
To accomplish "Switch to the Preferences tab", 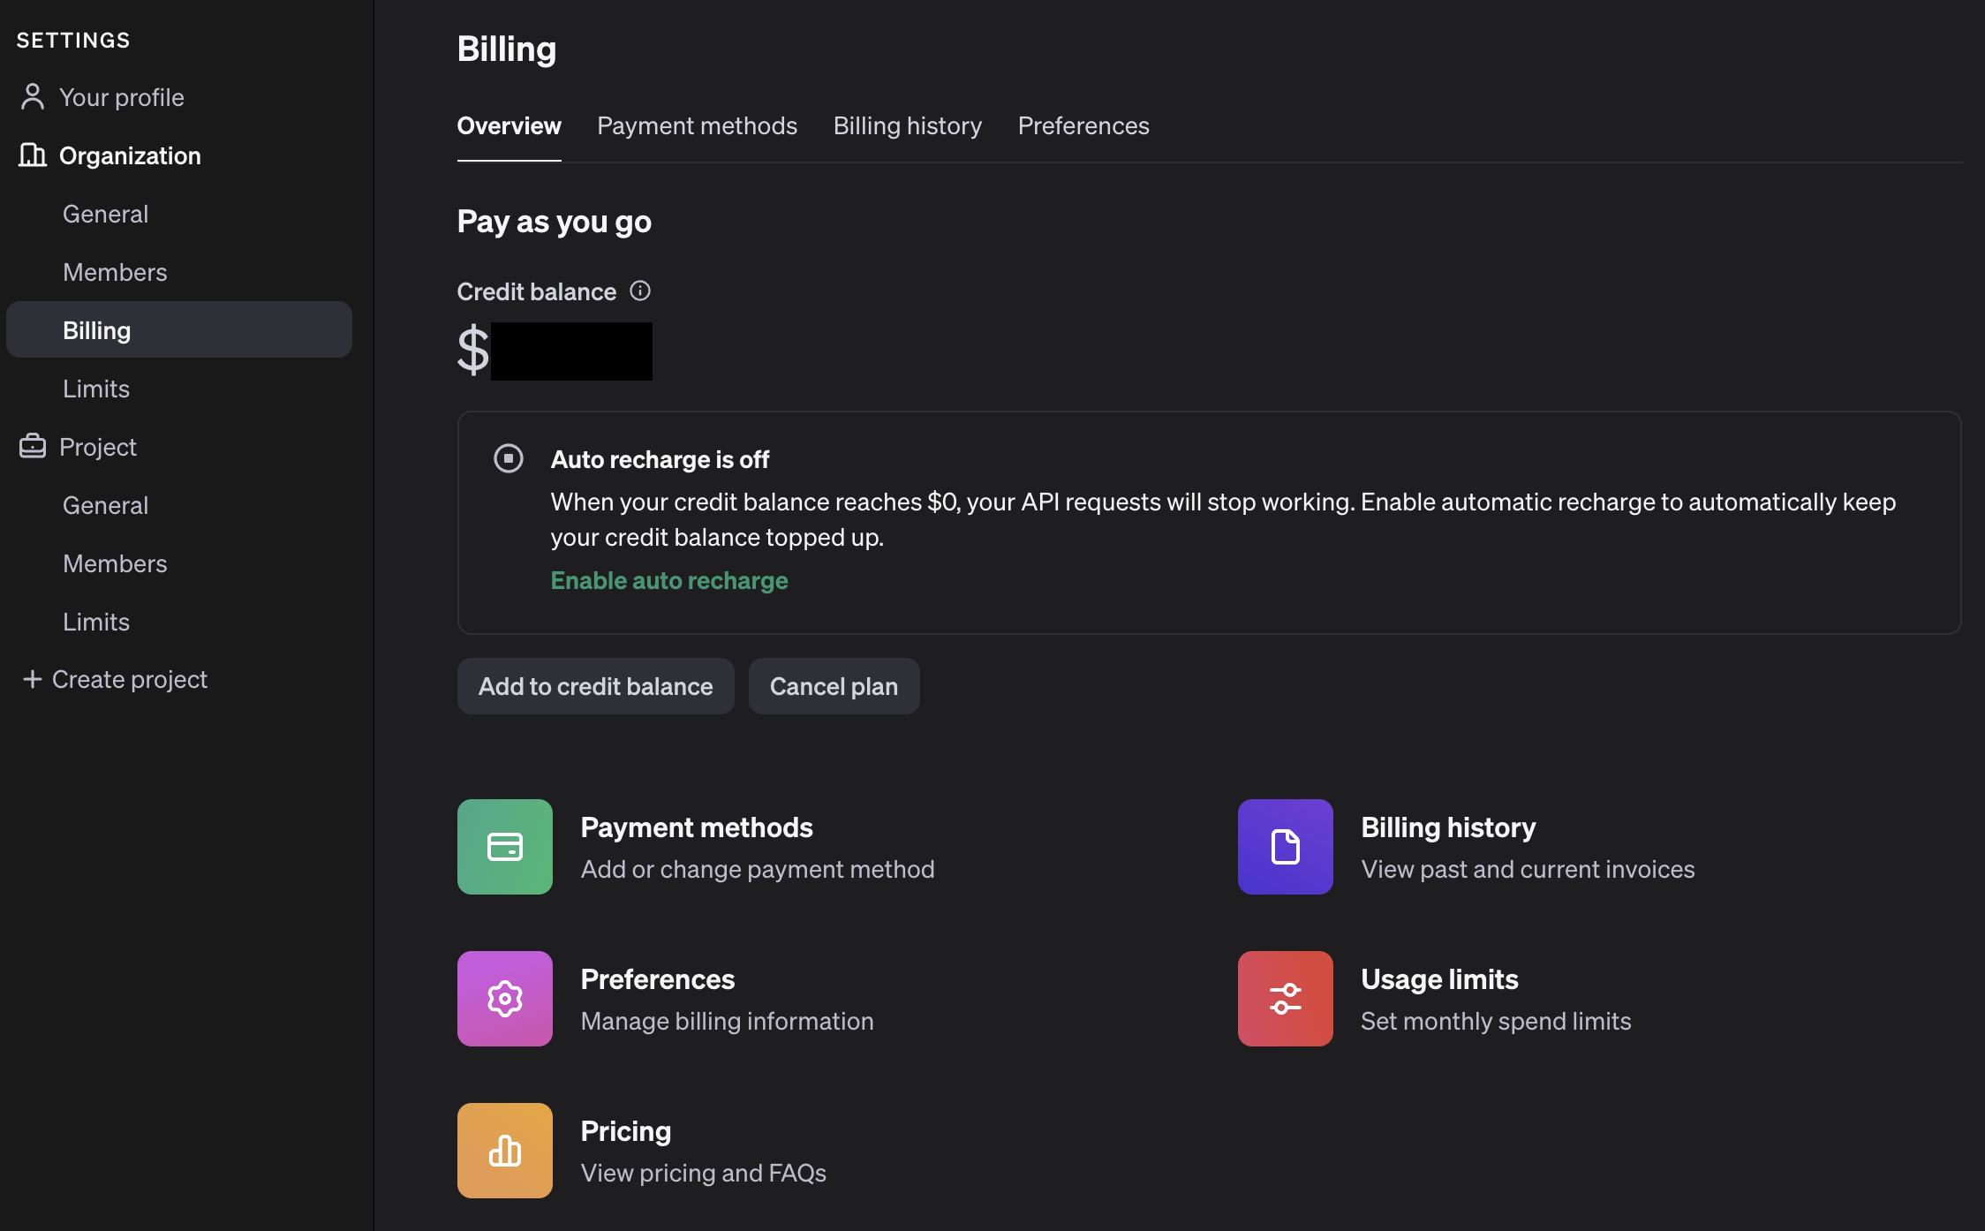I will 1083,126.
